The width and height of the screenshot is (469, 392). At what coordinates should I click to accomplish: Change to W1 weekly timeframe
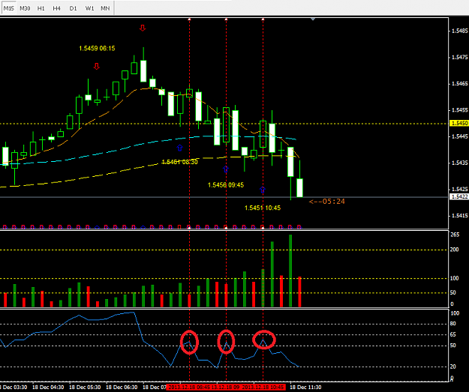click(89, 8)
